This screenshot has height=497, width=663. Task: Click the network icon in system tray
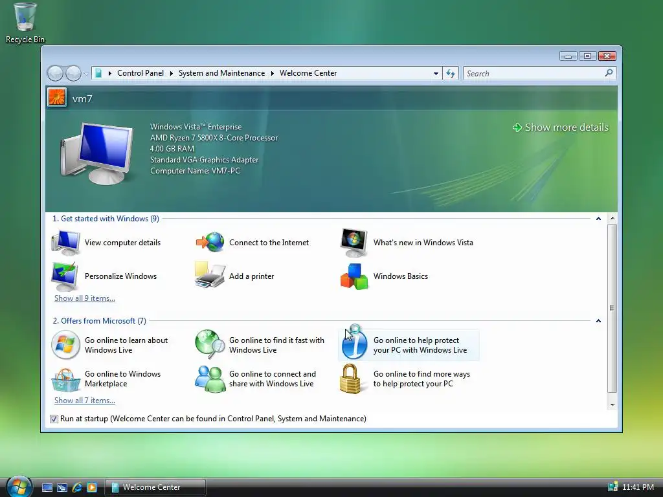[x=612, y=487]
